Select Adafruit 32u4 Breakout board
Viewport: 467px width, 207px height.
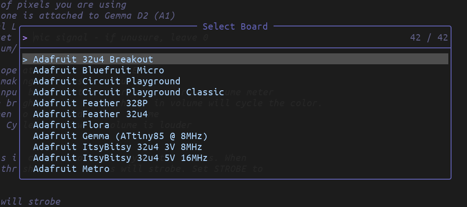click(235, 59)
